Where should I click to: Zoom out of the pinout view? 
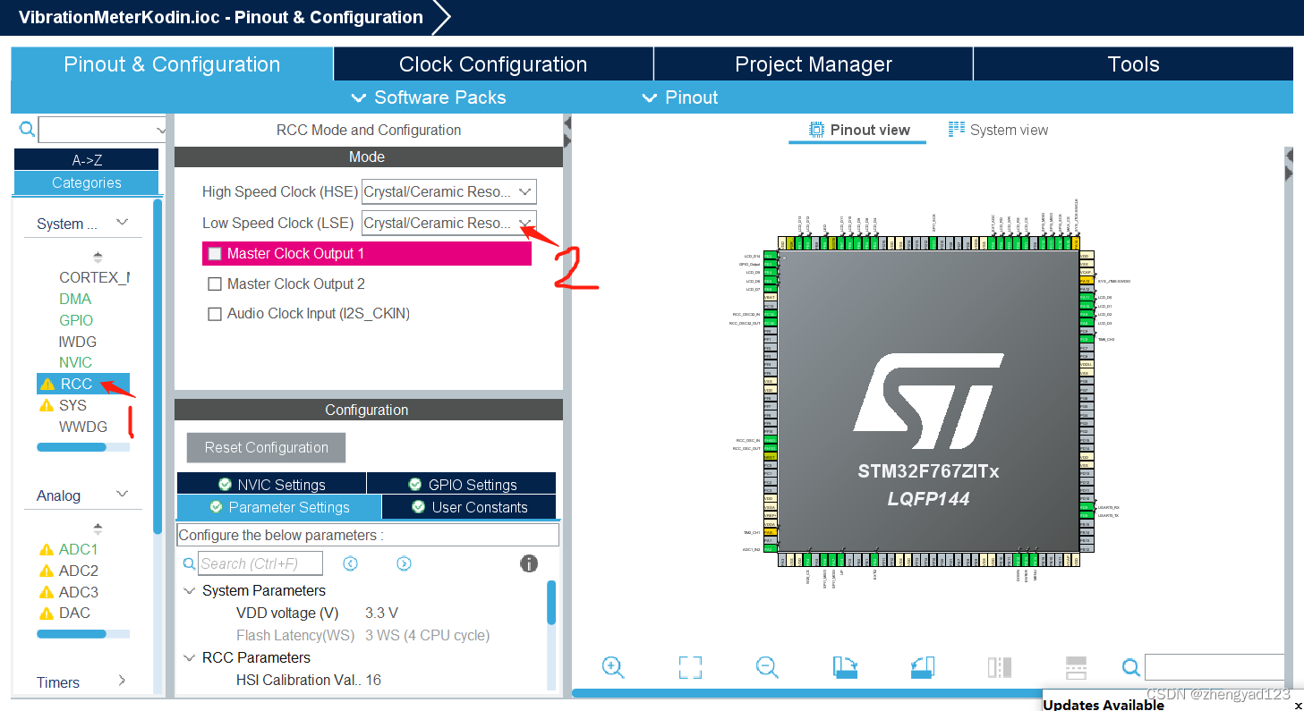pos(766,667)
